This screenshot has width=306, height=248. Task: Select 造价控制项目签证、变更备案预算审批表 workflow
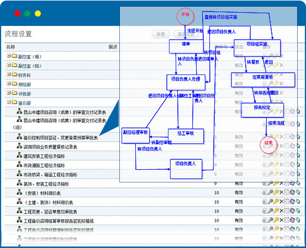click(x=61, y=138)
